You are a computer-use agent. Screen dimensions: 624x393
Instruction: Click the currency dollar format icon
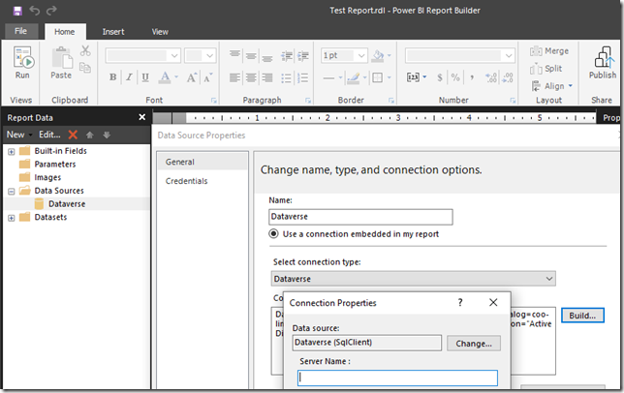439,77
